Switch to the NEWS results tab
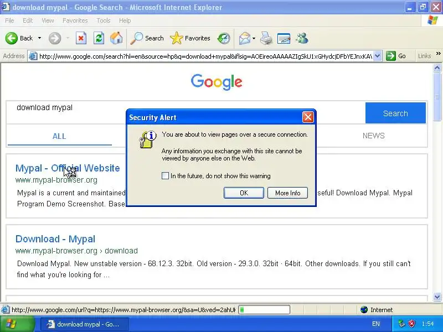The width and height of the screenshot is (443, 332). coord(373,136)
